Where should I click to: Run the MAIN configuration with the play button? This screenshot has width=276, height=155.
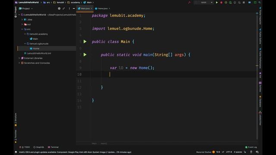[216, 3]
